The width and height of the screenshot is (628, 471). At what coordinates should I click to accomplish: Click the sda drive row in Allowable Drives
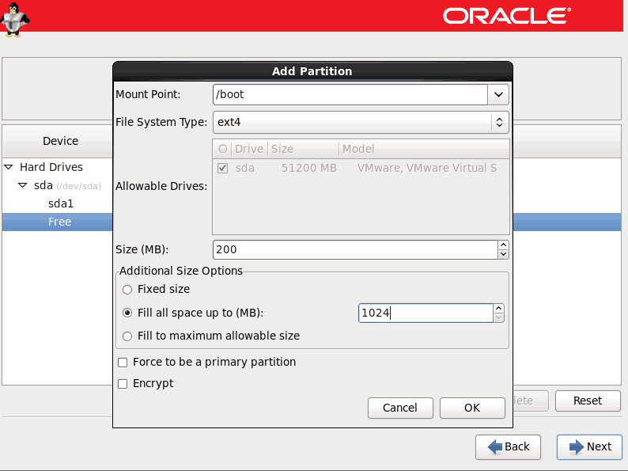361,168
